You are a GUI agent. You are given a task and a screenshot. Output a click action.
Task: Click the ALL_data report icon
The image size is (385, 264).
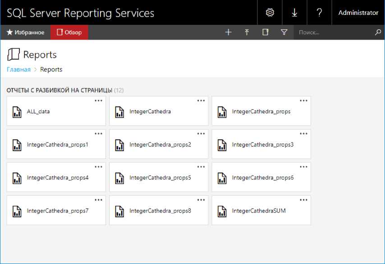17,111
